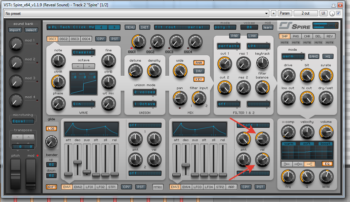This screenshot has width=350, height=202.
Task: Switch to the ARP tab
Action: tap(231, 187)
